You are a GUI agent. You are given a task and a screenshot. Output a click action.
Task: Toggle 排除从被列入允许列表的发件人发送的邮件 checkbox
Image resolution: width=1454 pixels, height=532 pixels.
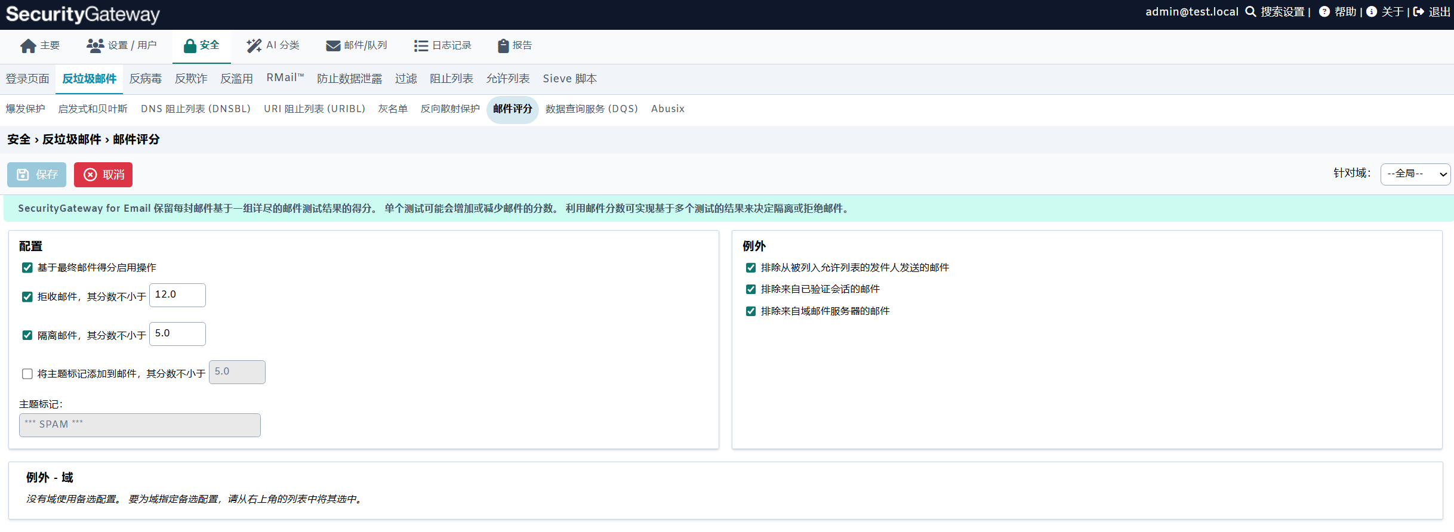tap(751, 268)
